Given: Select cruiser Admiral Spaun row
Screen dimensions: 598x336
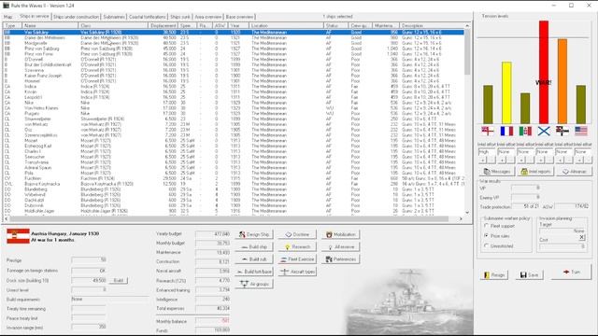Looking at the screenshot, I should coord(234,168).
